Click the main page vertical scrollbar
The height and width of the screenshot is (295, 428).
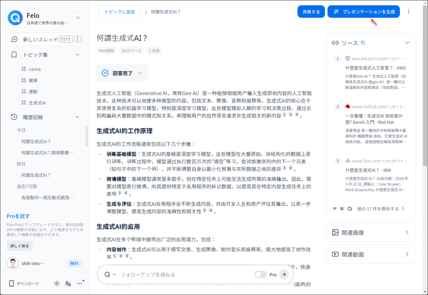[425, 85]
